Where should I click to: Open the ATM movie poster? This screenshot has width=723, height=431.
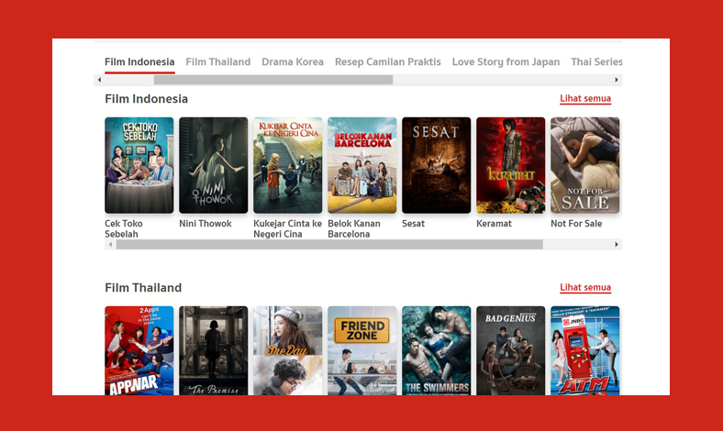coord(584,350)
